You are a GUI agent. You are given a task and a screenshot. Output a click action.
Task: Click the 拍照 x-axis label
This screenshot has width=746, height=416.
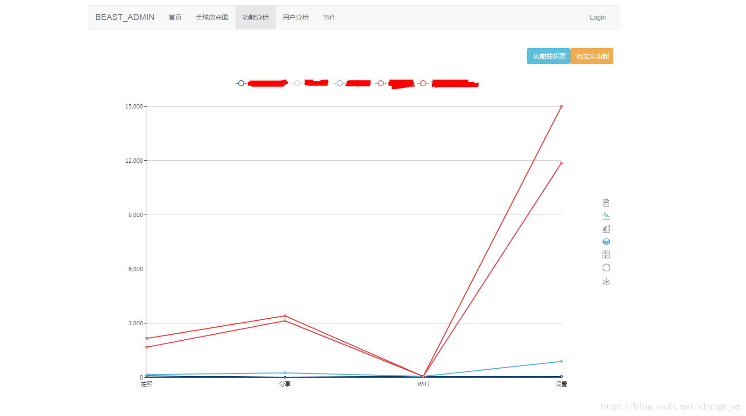click(147, 384)
